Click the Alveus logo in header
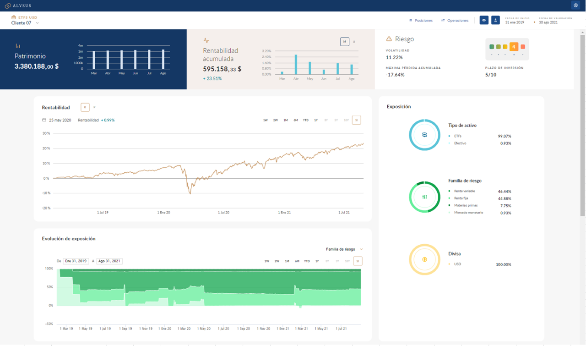 point(18,5)
